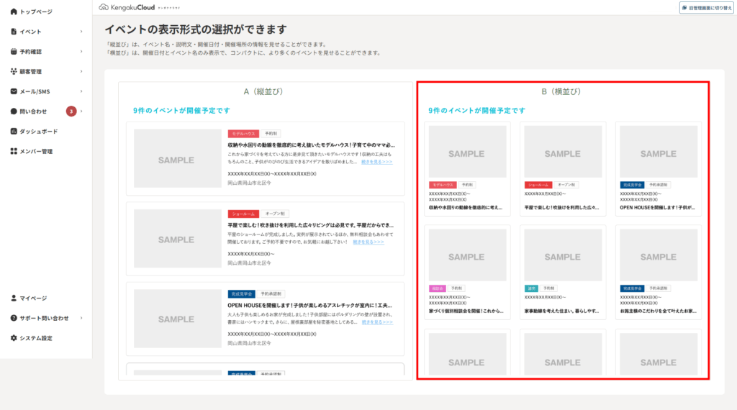Click the システム設定 gear icon
Screen dimensions: 737x410
click(x=14, y=338)
